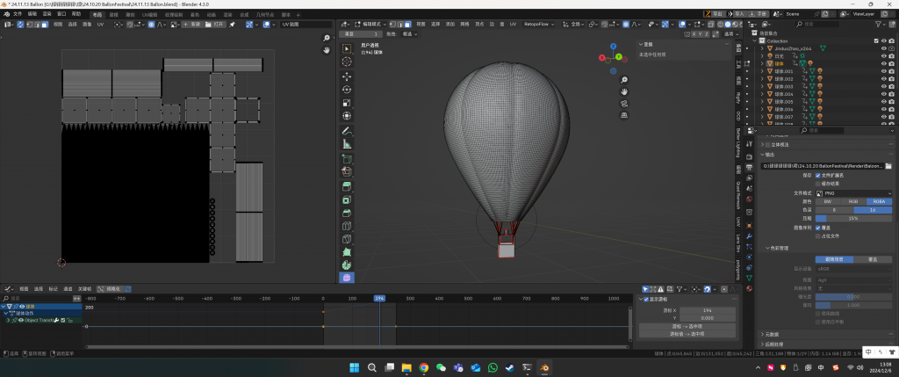
Task: Toggle the 文件扩展名 checkbox
Action: coord(819,175)
